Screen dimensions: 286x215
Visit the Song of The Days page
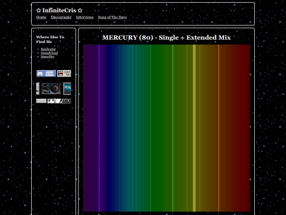coord(112,17)
